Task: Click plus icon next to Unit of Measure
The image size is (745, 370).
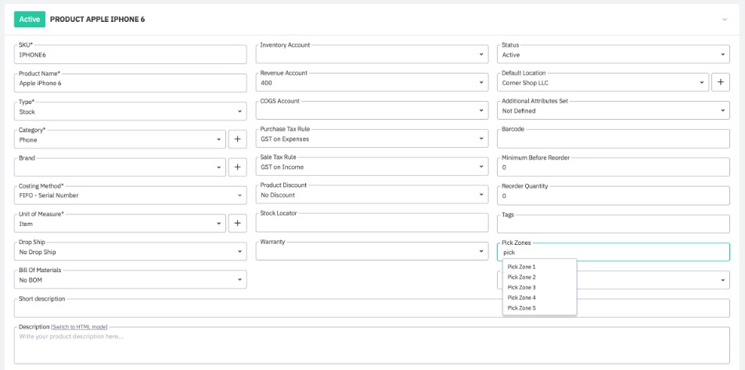Action: 238,224
